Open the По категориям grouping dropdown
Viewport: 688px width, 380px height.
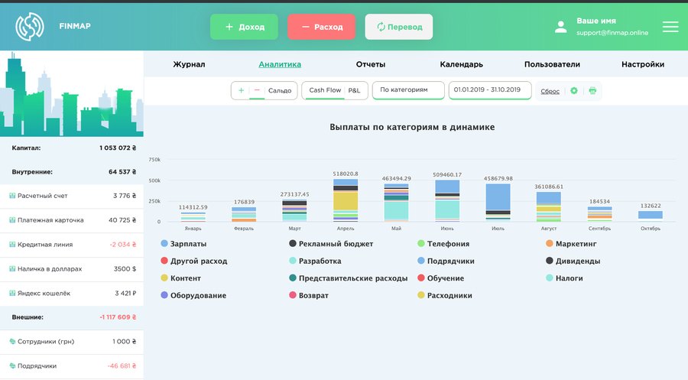coord(408,90)
